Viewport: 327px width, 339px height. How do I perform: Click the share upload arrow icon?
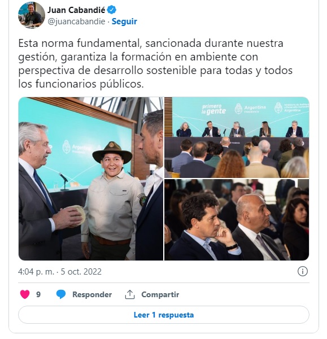pyautogui.click(x=130, y=294)
